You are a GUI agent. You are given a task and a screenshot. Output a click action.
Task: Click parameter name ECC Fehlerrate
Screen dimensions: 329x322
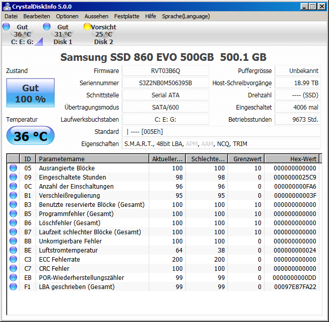pos(59,259)
